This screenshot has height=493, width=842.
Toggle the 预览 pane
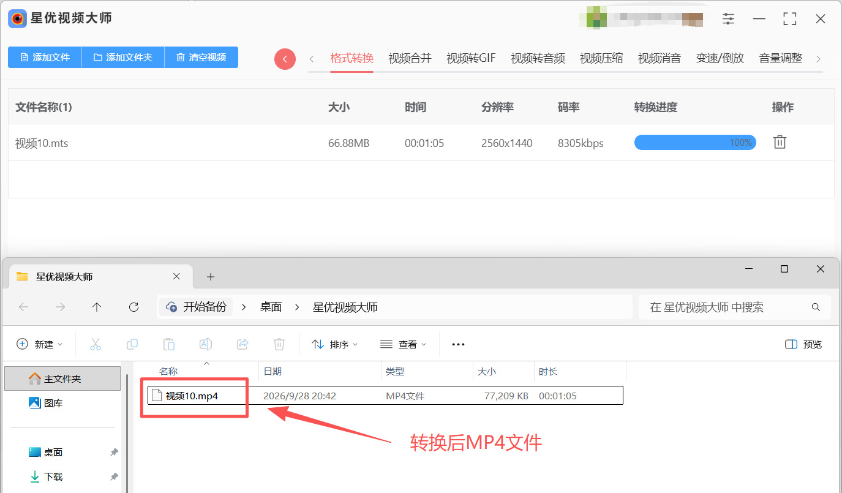click(x=803, y=345)
